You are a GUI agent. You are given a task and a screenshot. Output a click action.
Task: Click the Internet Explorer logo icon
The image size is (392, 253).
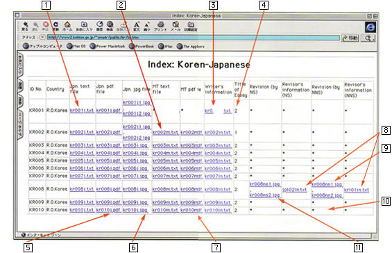(370, 27)
